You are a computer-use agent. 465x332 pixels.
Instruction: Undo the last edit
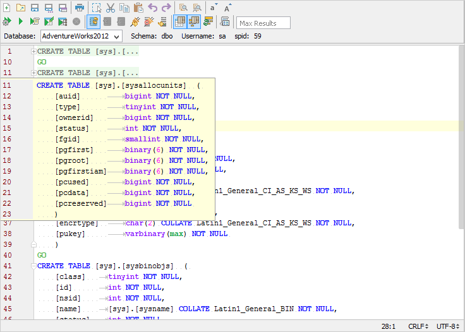point(152,8)
